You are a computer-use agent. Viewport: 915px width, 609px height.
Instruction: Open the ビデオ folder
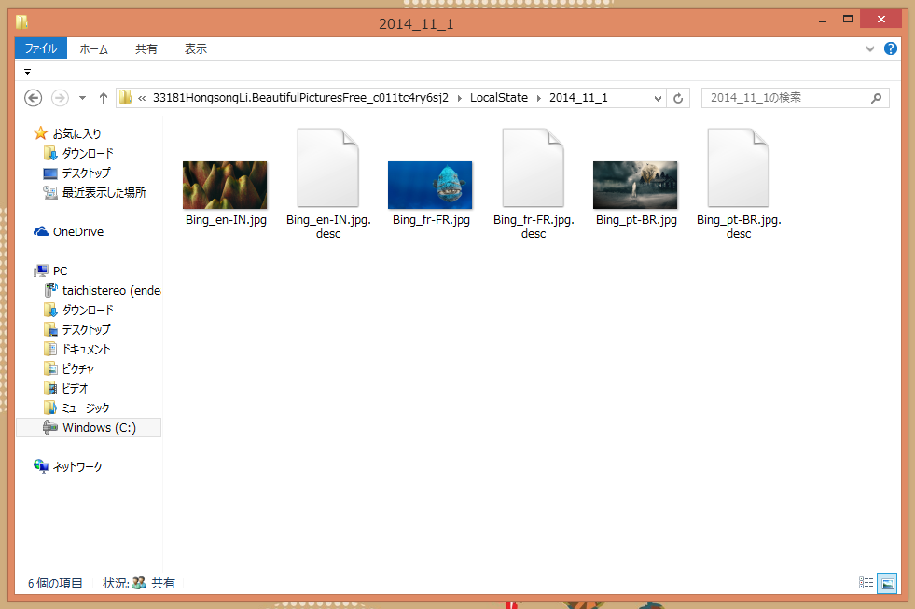pos(65,389)
